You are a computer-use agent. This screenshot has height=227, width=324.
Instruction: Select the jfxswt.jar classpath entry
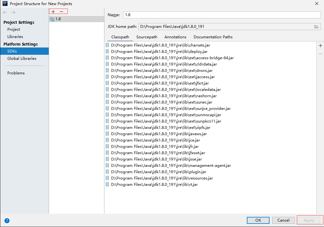(210, 153)
